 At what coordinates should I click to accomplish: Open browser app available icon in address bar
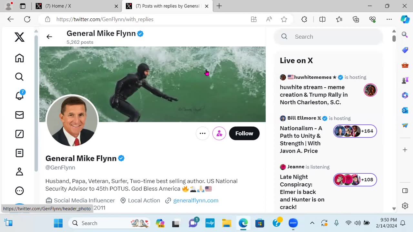pos(254,19)
